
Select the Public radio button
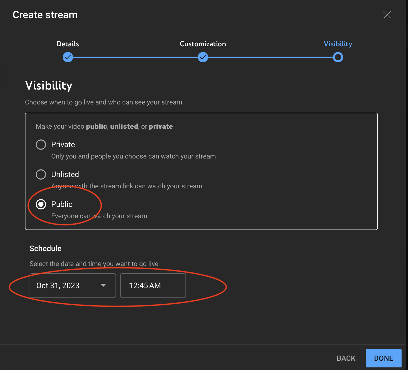pos(41,204)
